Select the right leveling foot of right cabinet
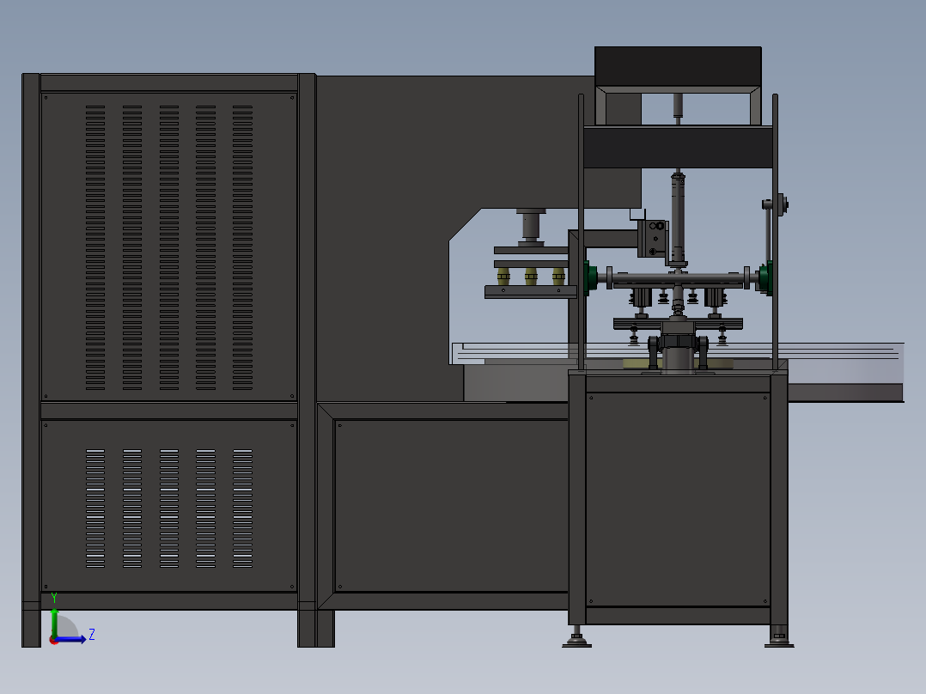The width and height of the screenshot is (926, 694). click(779, 640)
